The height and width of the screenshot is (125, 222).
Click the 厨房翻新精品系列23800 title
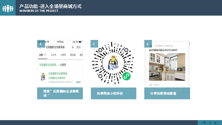163,50
